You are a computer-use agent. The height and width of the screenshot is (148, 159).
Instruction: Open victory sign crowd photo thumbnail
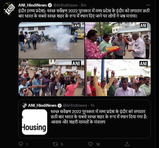[118, 78]
